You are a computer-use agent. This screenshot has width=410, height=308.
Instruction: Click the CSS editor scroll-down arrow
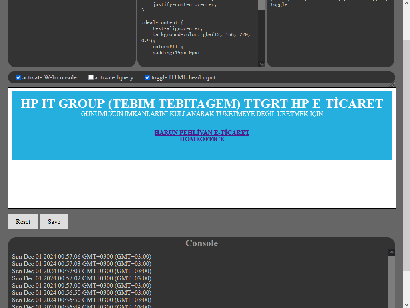(261, 64)
